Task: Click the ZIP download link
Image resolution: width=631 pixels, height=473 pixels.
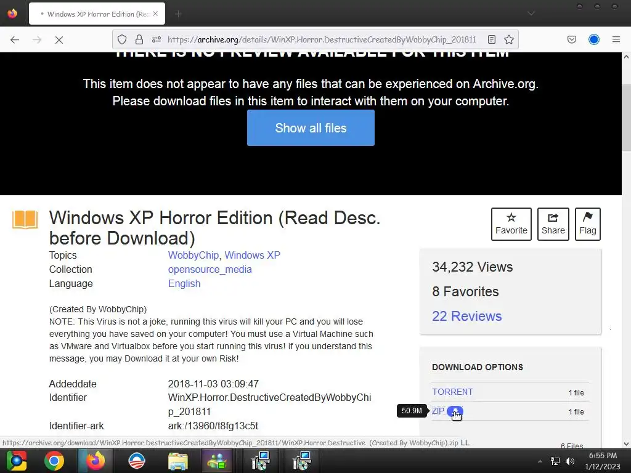Action: click(438, 411)
